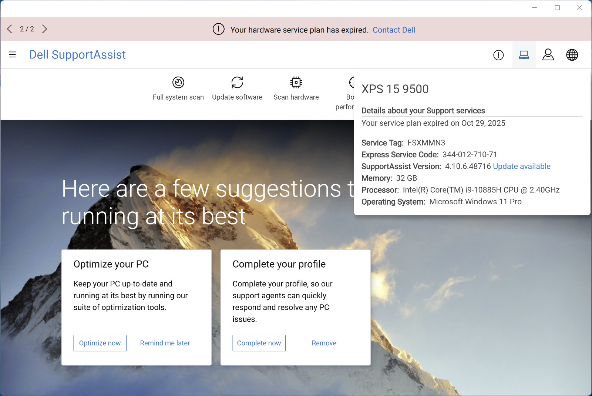Click Express Service Code 344-012-710-71
Image resolution: width=592 pixels, height=396 pixels.
(470, 155)
